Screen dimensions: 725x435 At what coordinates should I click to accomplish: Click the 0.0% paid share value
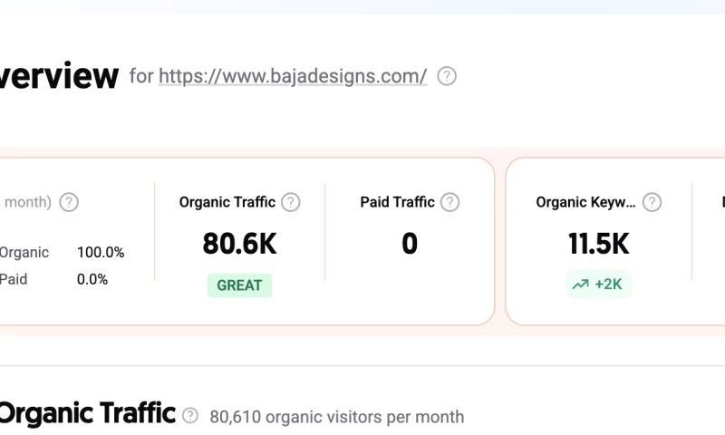click(x=92, y=279)
